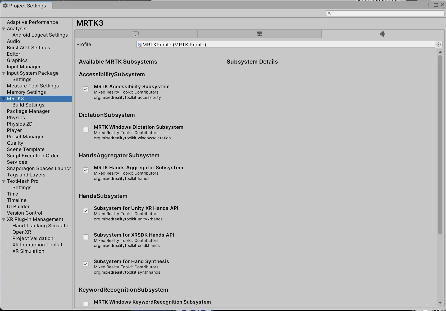Switch to the Dedicated Server platform tab
This screenshot has width=446, height=311.
[259, 34]
